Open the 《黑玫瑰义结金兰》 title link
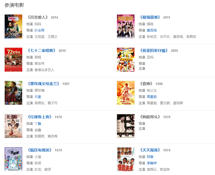Image resolution: width=215 pixels, height=175 pixels. [43, 84]
